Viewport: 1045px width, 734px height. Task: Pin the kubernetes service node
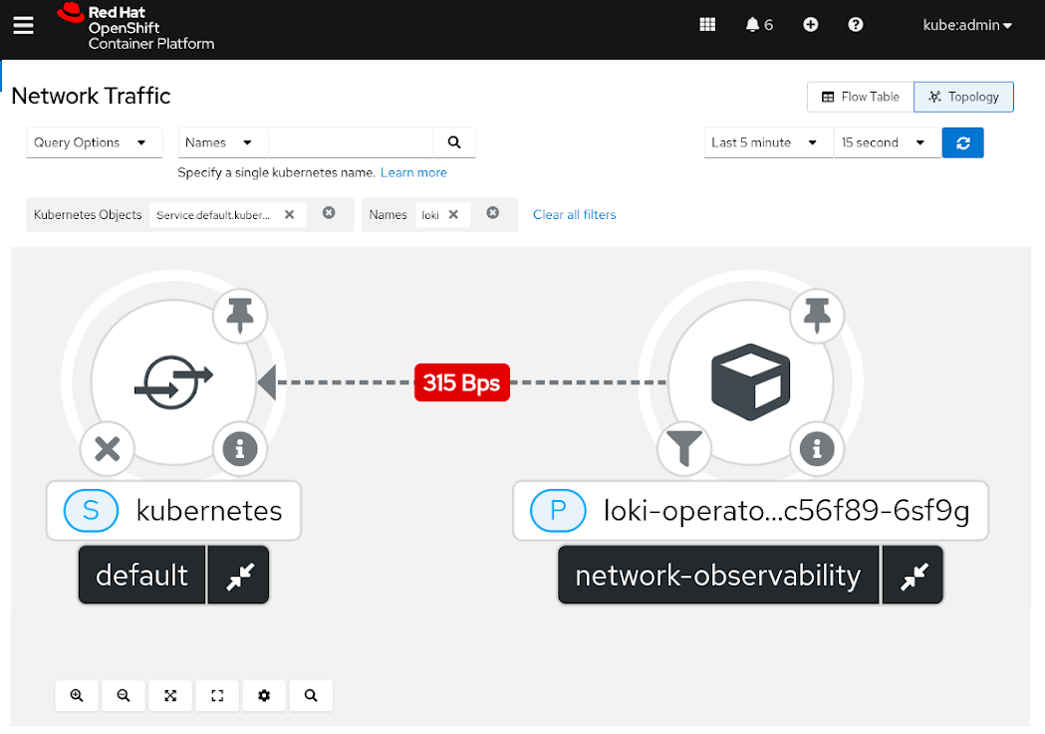click(239, 316)
